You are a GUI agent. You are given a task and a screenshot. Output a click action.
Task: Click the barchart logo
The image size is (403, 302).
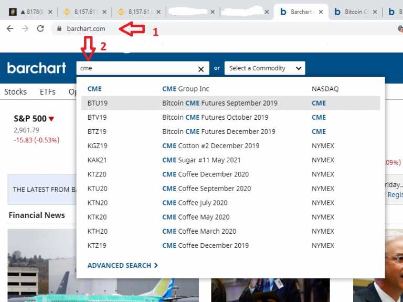37,68
